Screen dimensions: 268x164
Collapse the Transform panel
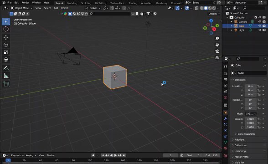click(240, 80)
